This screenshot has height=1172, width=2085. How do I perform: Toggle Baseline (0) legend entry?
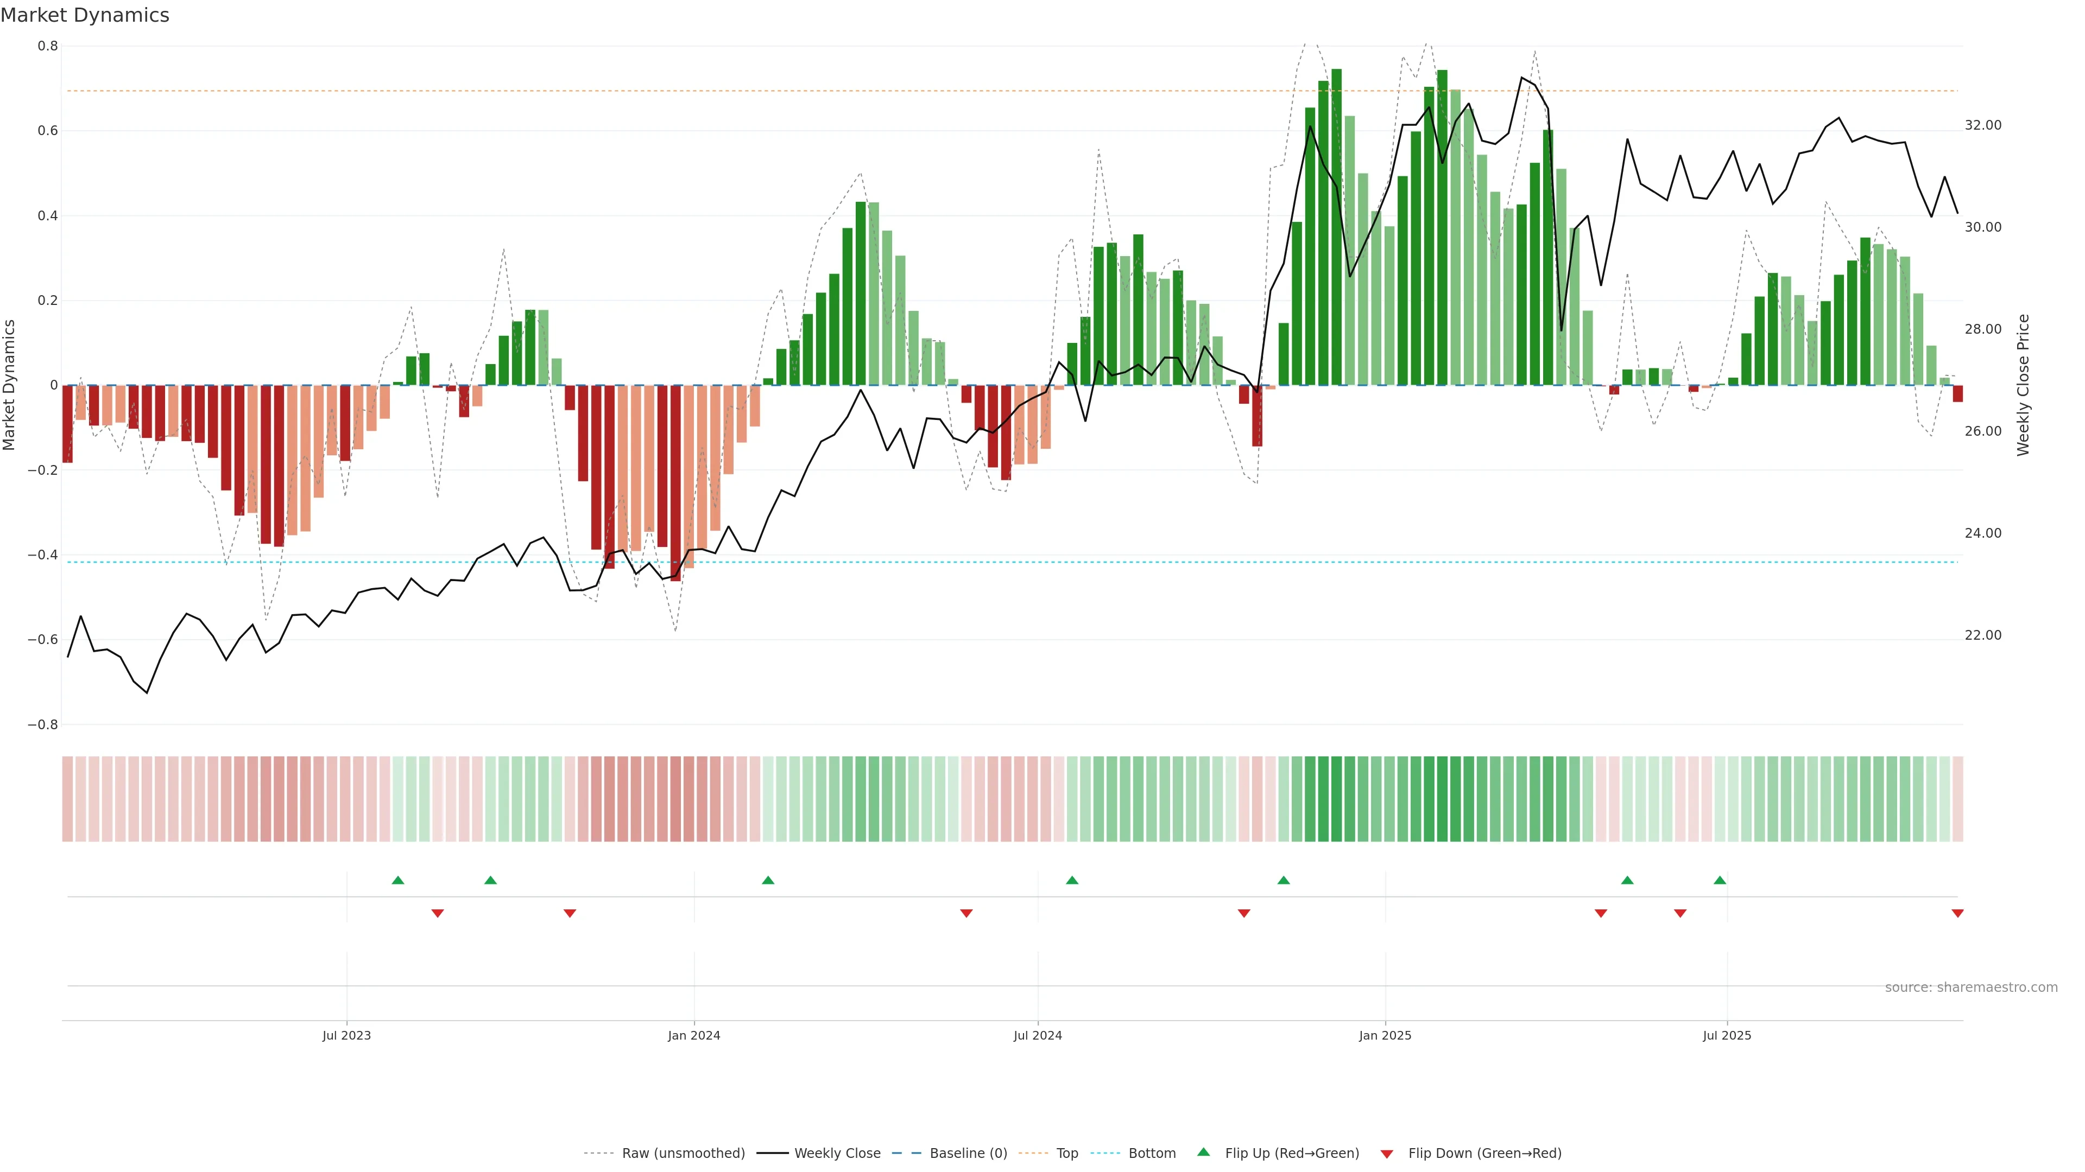point(968,1154)
